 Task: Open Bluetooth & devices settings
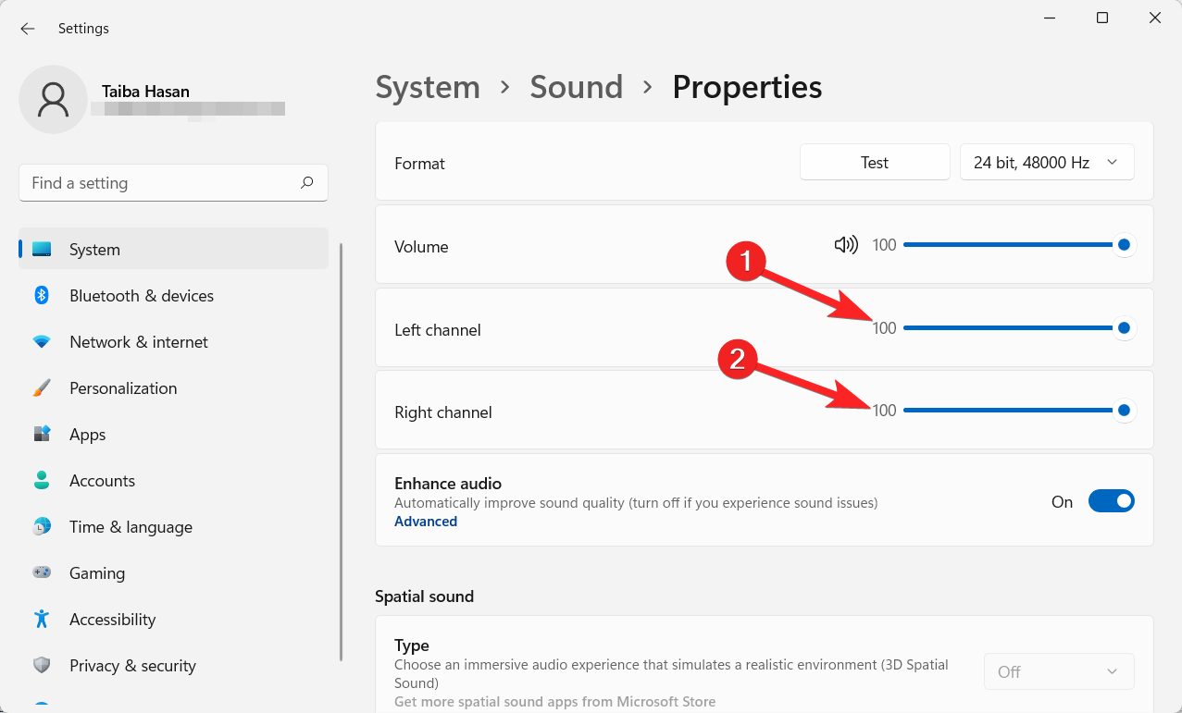tap(173, 295)
